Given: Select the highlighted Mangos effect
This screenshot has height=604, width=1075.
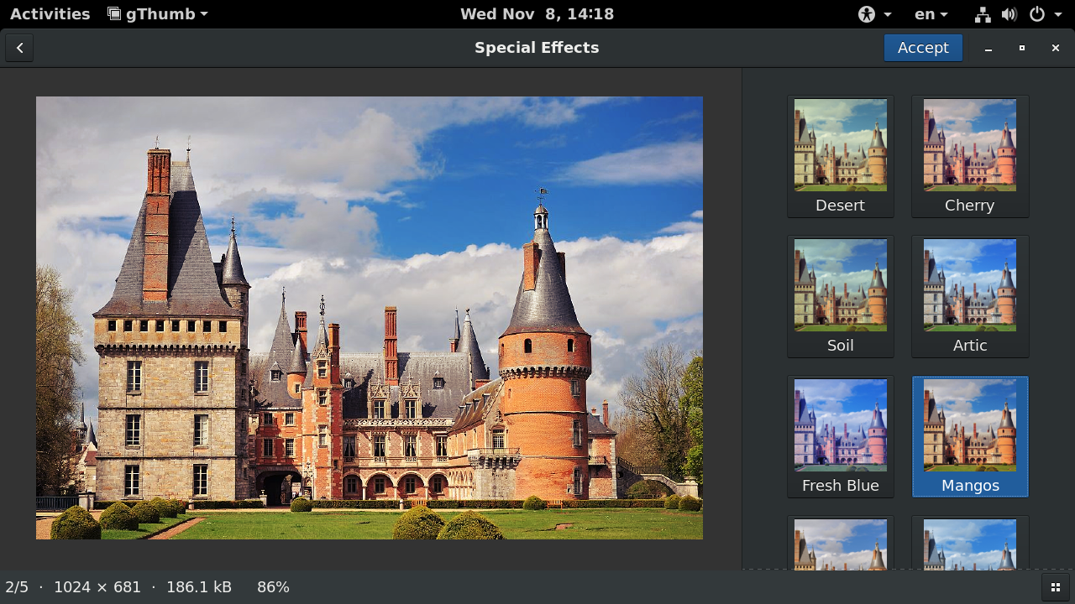Looking at the screenshot, I should pyautogui.click(x=970, y=436).
